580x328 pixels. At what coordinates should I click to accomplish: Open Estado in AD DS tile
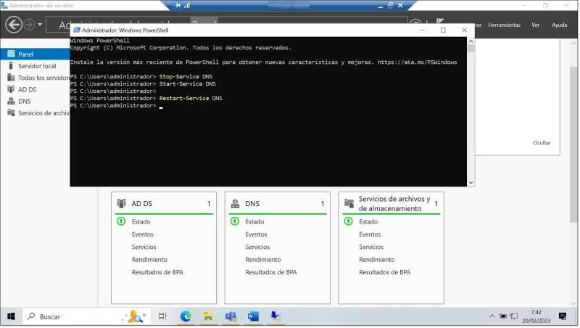[141, 222]
